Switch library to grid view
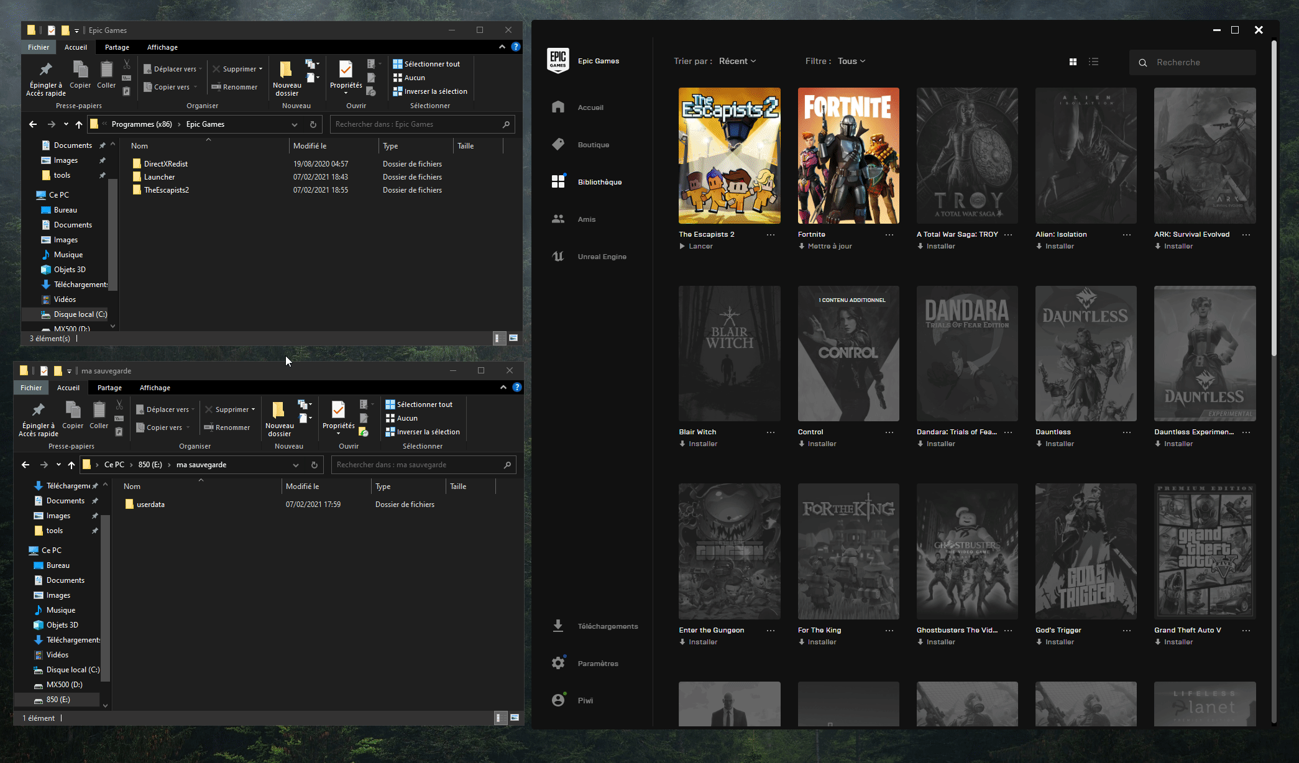This screenshot has height=763, width=1299. coord(1073,62)
